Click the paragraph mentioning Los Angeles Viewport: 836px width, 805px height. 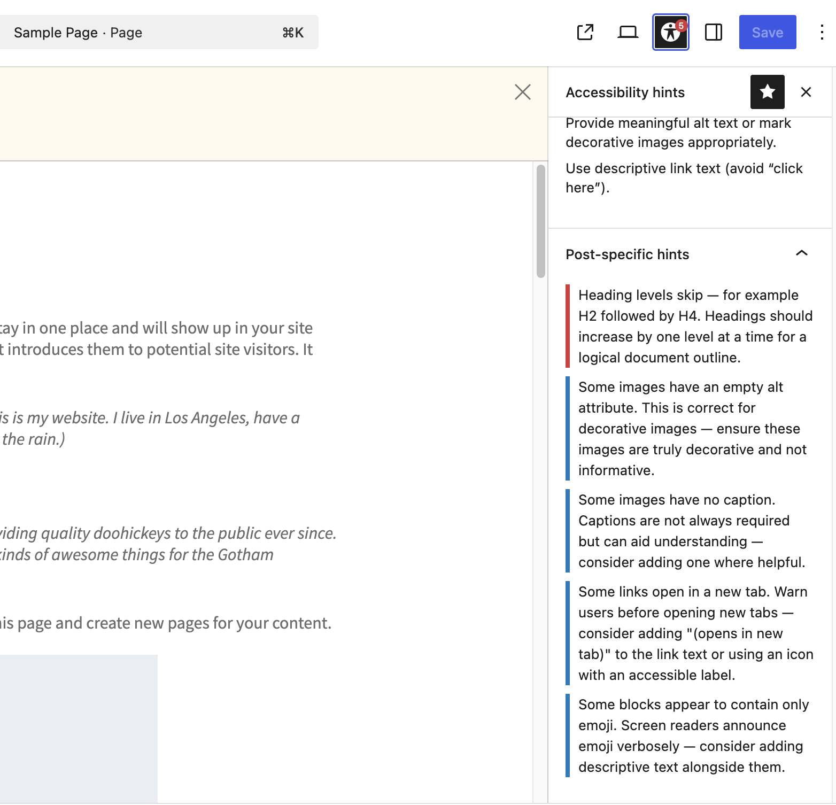click(150, 428)
